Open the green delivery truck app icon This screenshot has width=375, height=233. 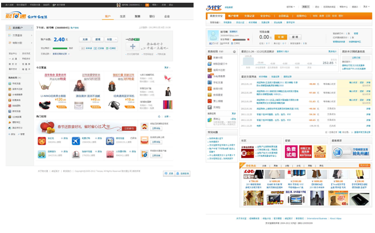(x=42, y=155)
